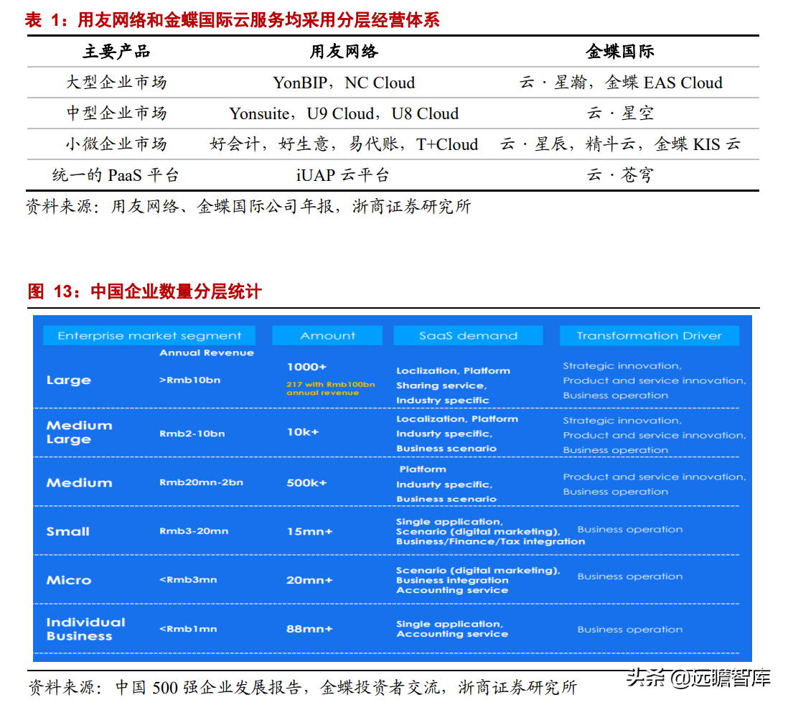Click the '云·星空' cell
The image size is (788, 705).
tap(621, 113)
